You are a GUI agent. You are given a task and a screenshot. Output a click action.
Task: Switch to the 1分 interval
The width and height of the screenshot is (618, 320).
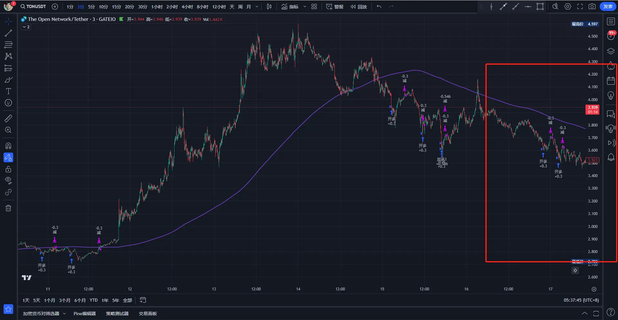point(70,7)
